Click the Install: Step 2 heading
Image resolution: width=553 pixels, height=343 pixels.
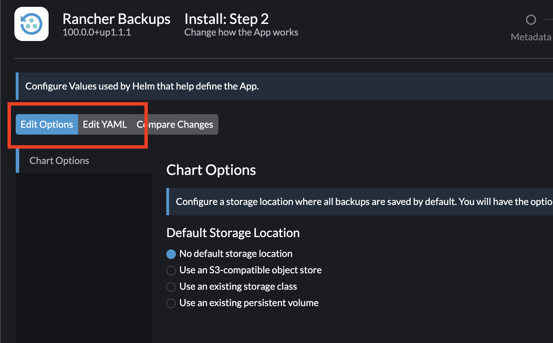pos(226,19)
